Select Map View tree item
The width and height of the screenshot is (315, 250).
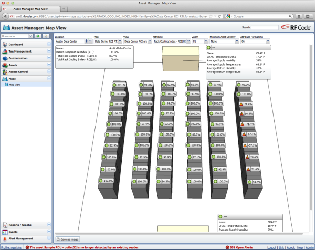click(26, 85)
